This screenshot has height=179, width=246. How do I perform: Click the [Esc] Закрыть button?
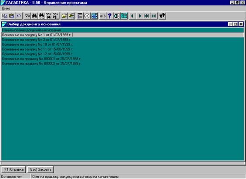point(40,169)
